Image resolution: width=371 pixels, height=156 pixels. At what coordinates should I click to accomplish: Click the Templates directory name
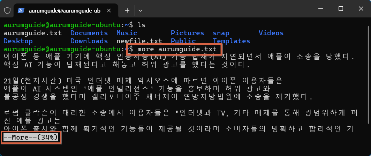[232, 41]
